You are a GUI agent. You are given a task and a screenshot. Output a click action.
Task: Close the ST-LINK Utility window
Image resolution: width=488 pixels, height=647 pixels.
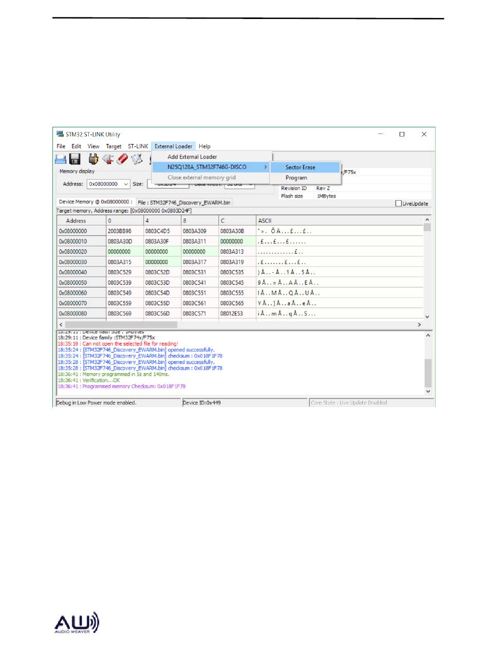(x=424, y=134)
